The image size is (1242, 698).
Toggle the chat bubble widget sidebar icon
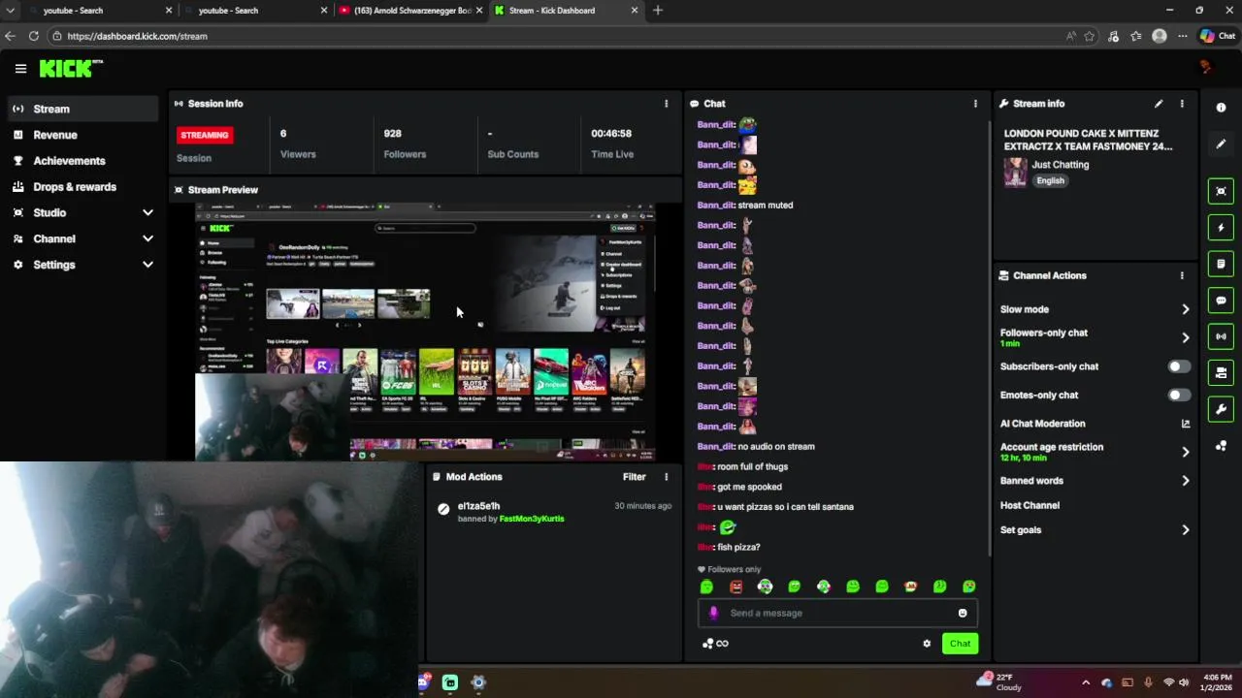point(1221,301)
